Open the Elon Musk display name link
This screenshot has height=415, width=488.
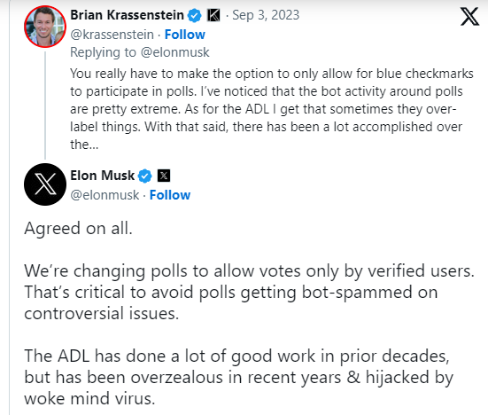coord(103,176)
